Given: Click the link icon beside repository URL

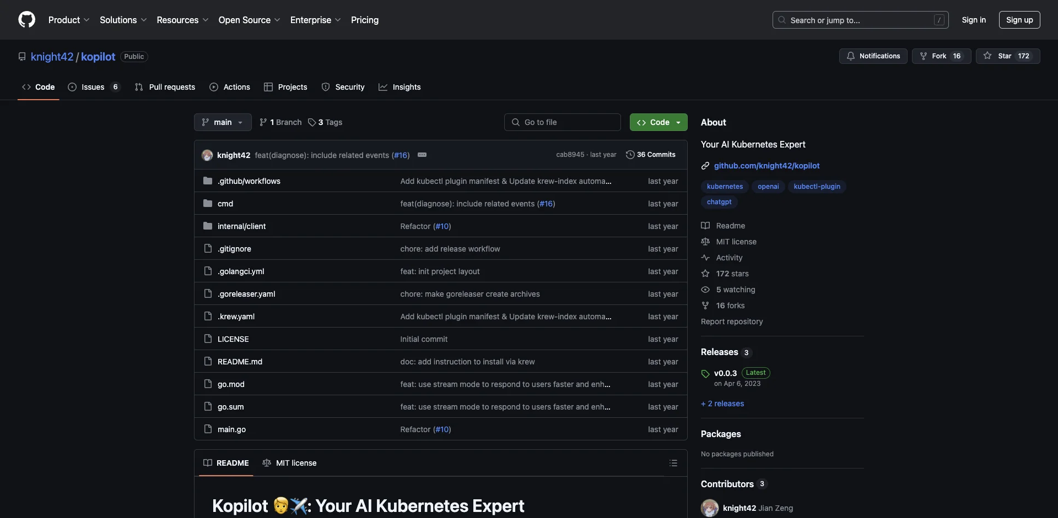Looking at the screenshot, I should click(705, 166).
